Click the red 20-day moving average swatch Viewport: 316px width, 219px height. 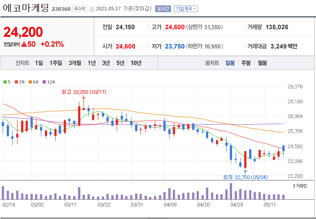16,82
